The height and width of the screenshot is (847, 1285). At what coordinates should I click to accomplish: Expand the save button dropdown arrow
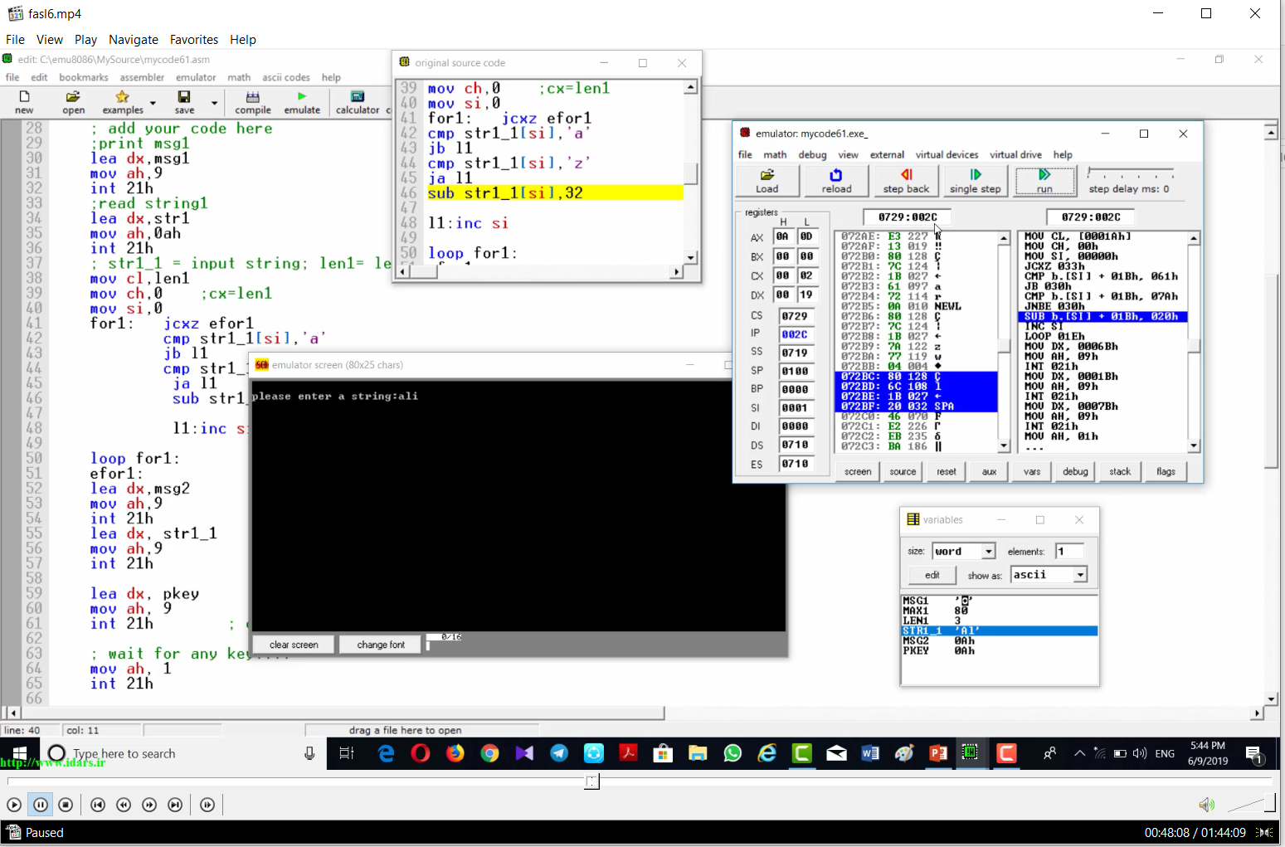(x=214, y=103)
